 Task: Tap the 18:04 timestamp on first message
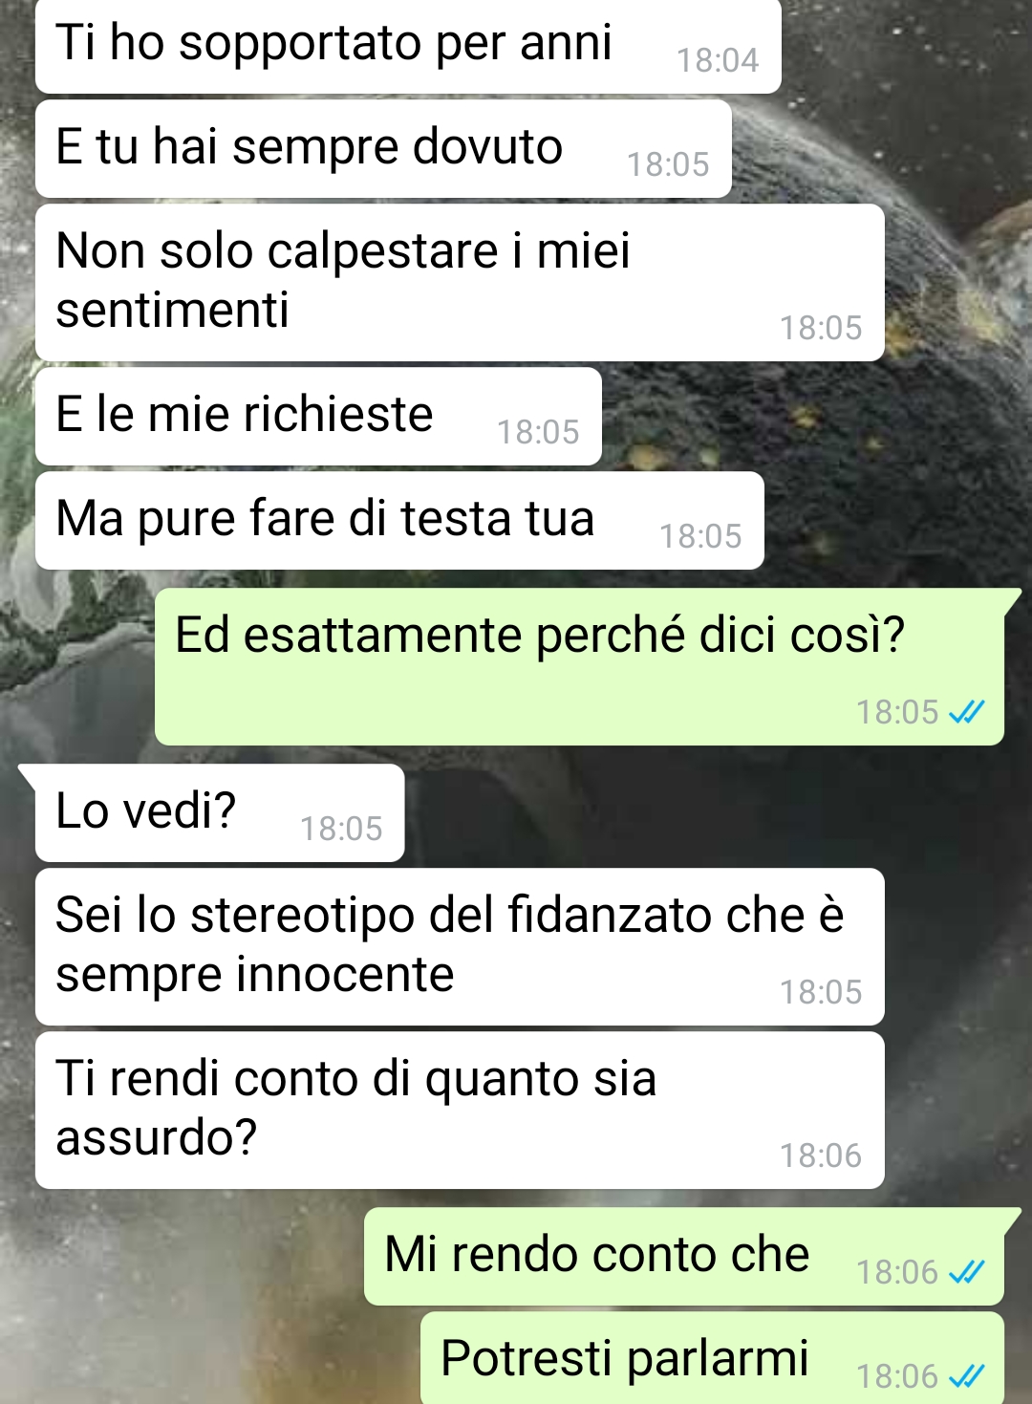tap(718, 61)
